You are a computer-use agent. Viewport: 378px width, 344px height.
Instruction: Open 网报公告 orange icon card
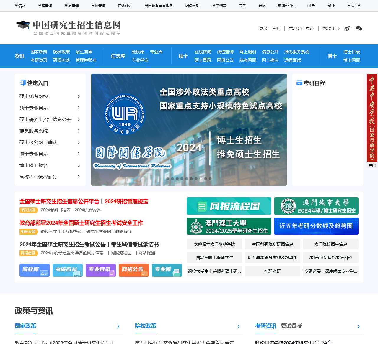click(133, 270)
